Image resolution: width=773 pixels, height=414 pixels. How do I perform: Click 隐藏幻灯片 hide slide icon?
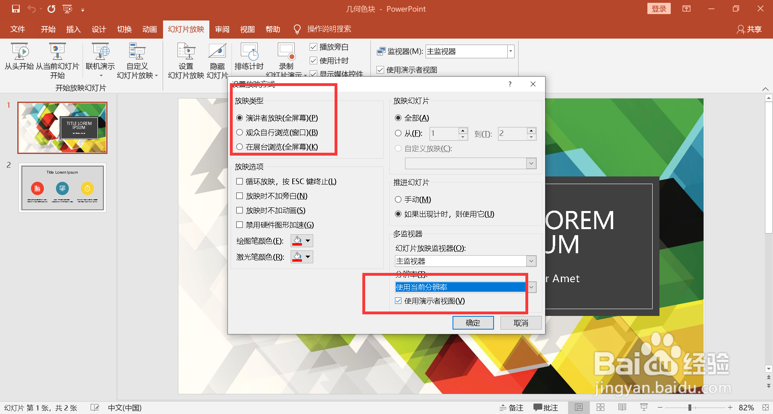point(217,61)
